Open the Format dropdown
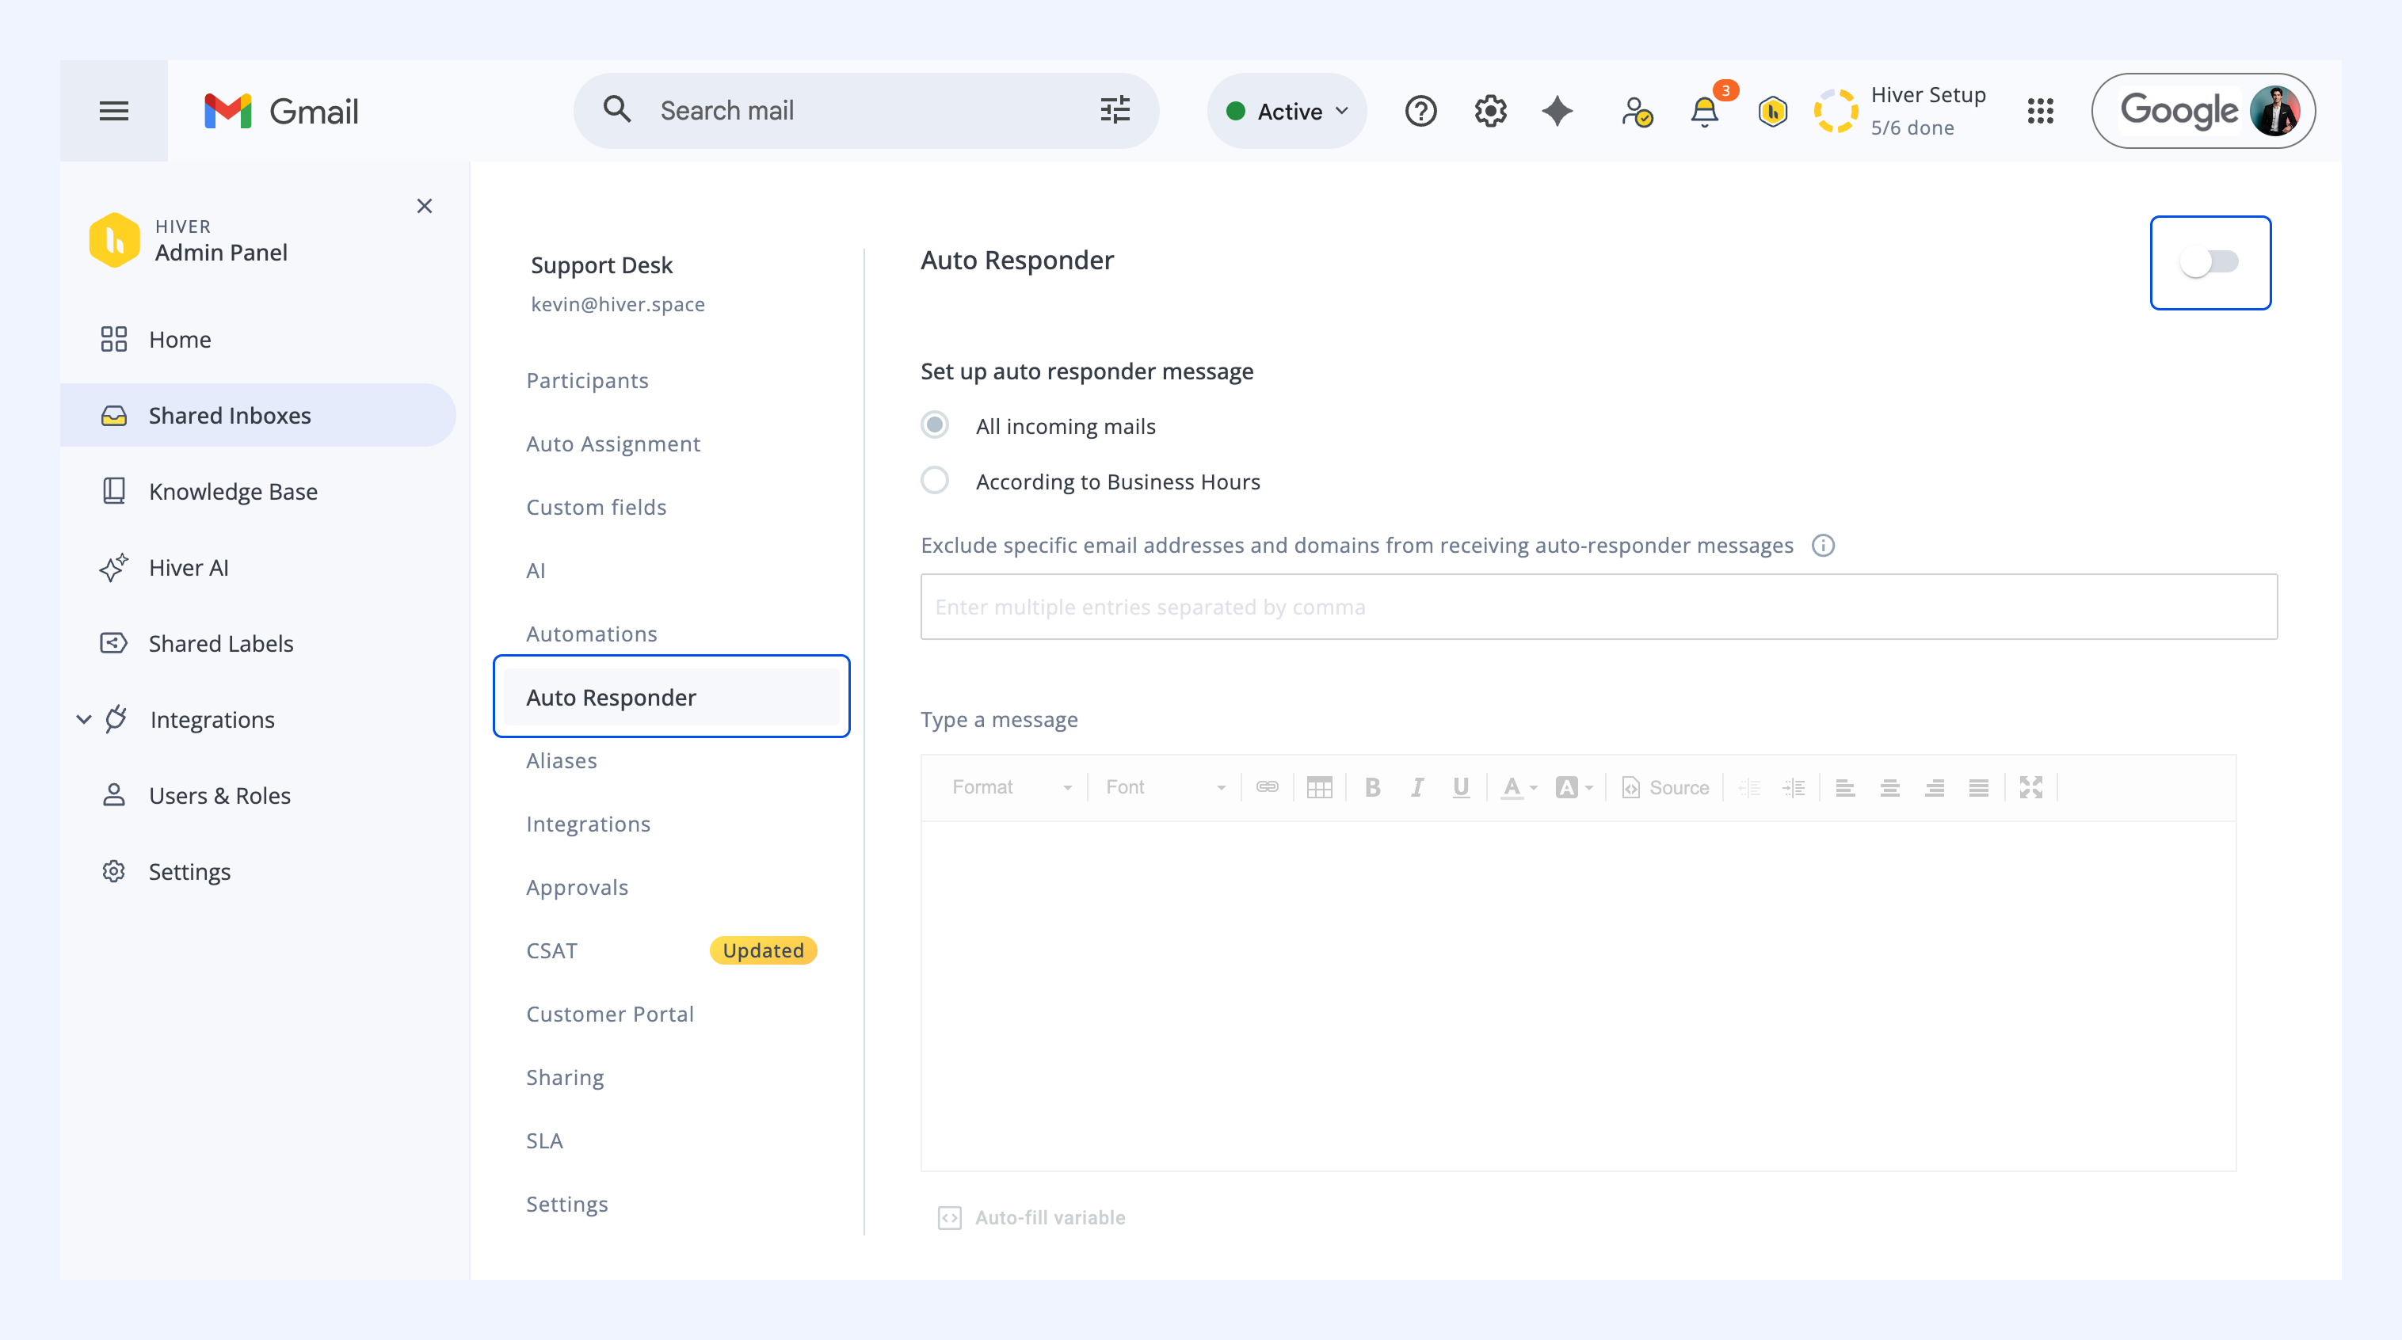The image size is (2402, 1340). pyautogui.click(x=1012, y=787)
